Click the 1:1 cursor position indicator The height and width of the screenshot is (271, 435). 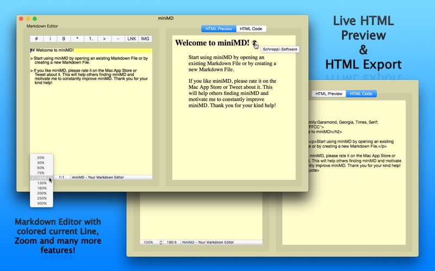pyautogui.click(x=61, y=177)
